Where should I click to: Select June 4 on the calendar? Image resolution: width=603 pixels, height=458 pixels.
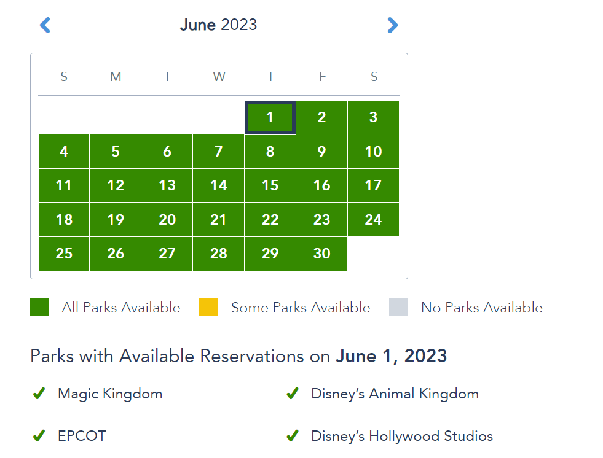(x=64, y=152)
